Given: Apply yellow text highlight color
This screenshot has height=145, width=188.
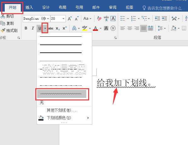Looking at the screenshot, I should point(85,28).
